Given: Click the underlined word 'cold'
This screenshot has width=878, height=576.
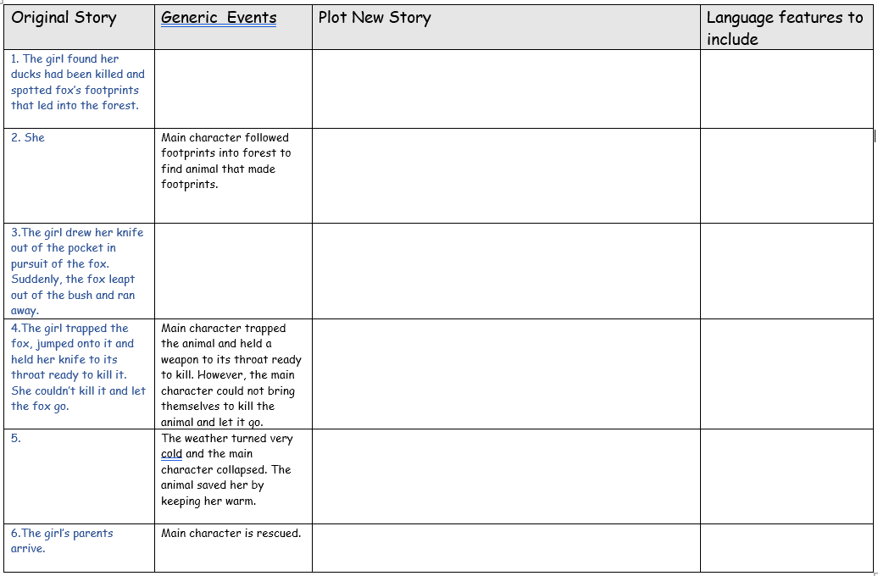Looking at the screenshot, I should (171, 454).
